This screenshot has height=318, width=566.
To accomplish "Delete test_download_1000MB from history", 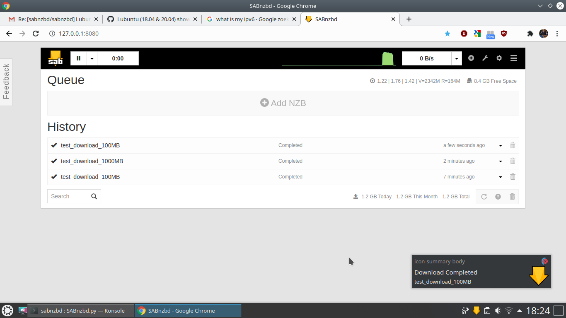I will 513,161.
